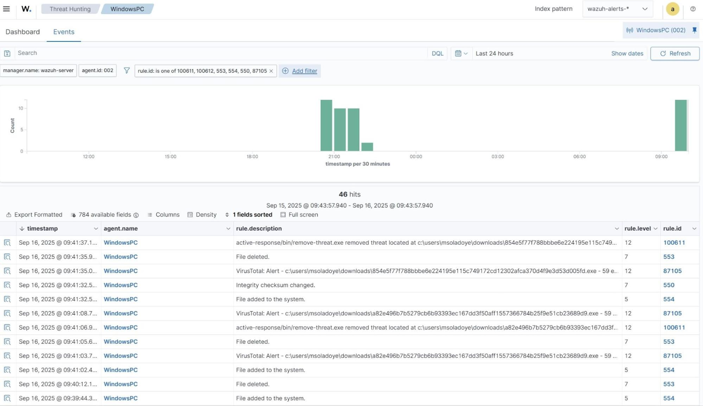Open the 1 fields sorted menu
The width and height of the screenshot is (703, 406).
[x=249, y=215]
